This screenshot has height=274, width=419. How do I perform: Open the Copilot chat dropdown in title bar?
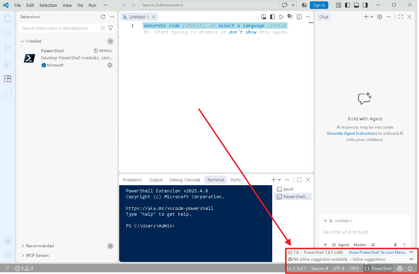293,5
